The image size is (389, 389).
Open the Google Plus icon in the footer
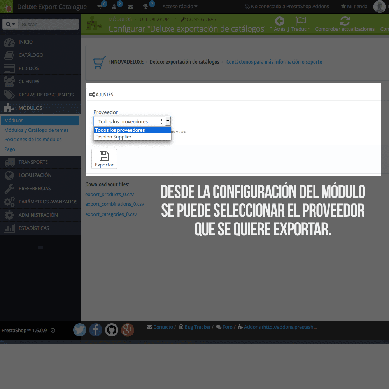click(128, 330)
